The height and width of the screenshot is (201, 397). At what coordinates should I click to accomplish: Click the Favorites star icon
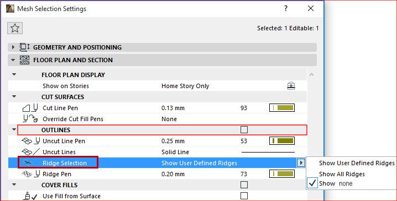[15, 28]
